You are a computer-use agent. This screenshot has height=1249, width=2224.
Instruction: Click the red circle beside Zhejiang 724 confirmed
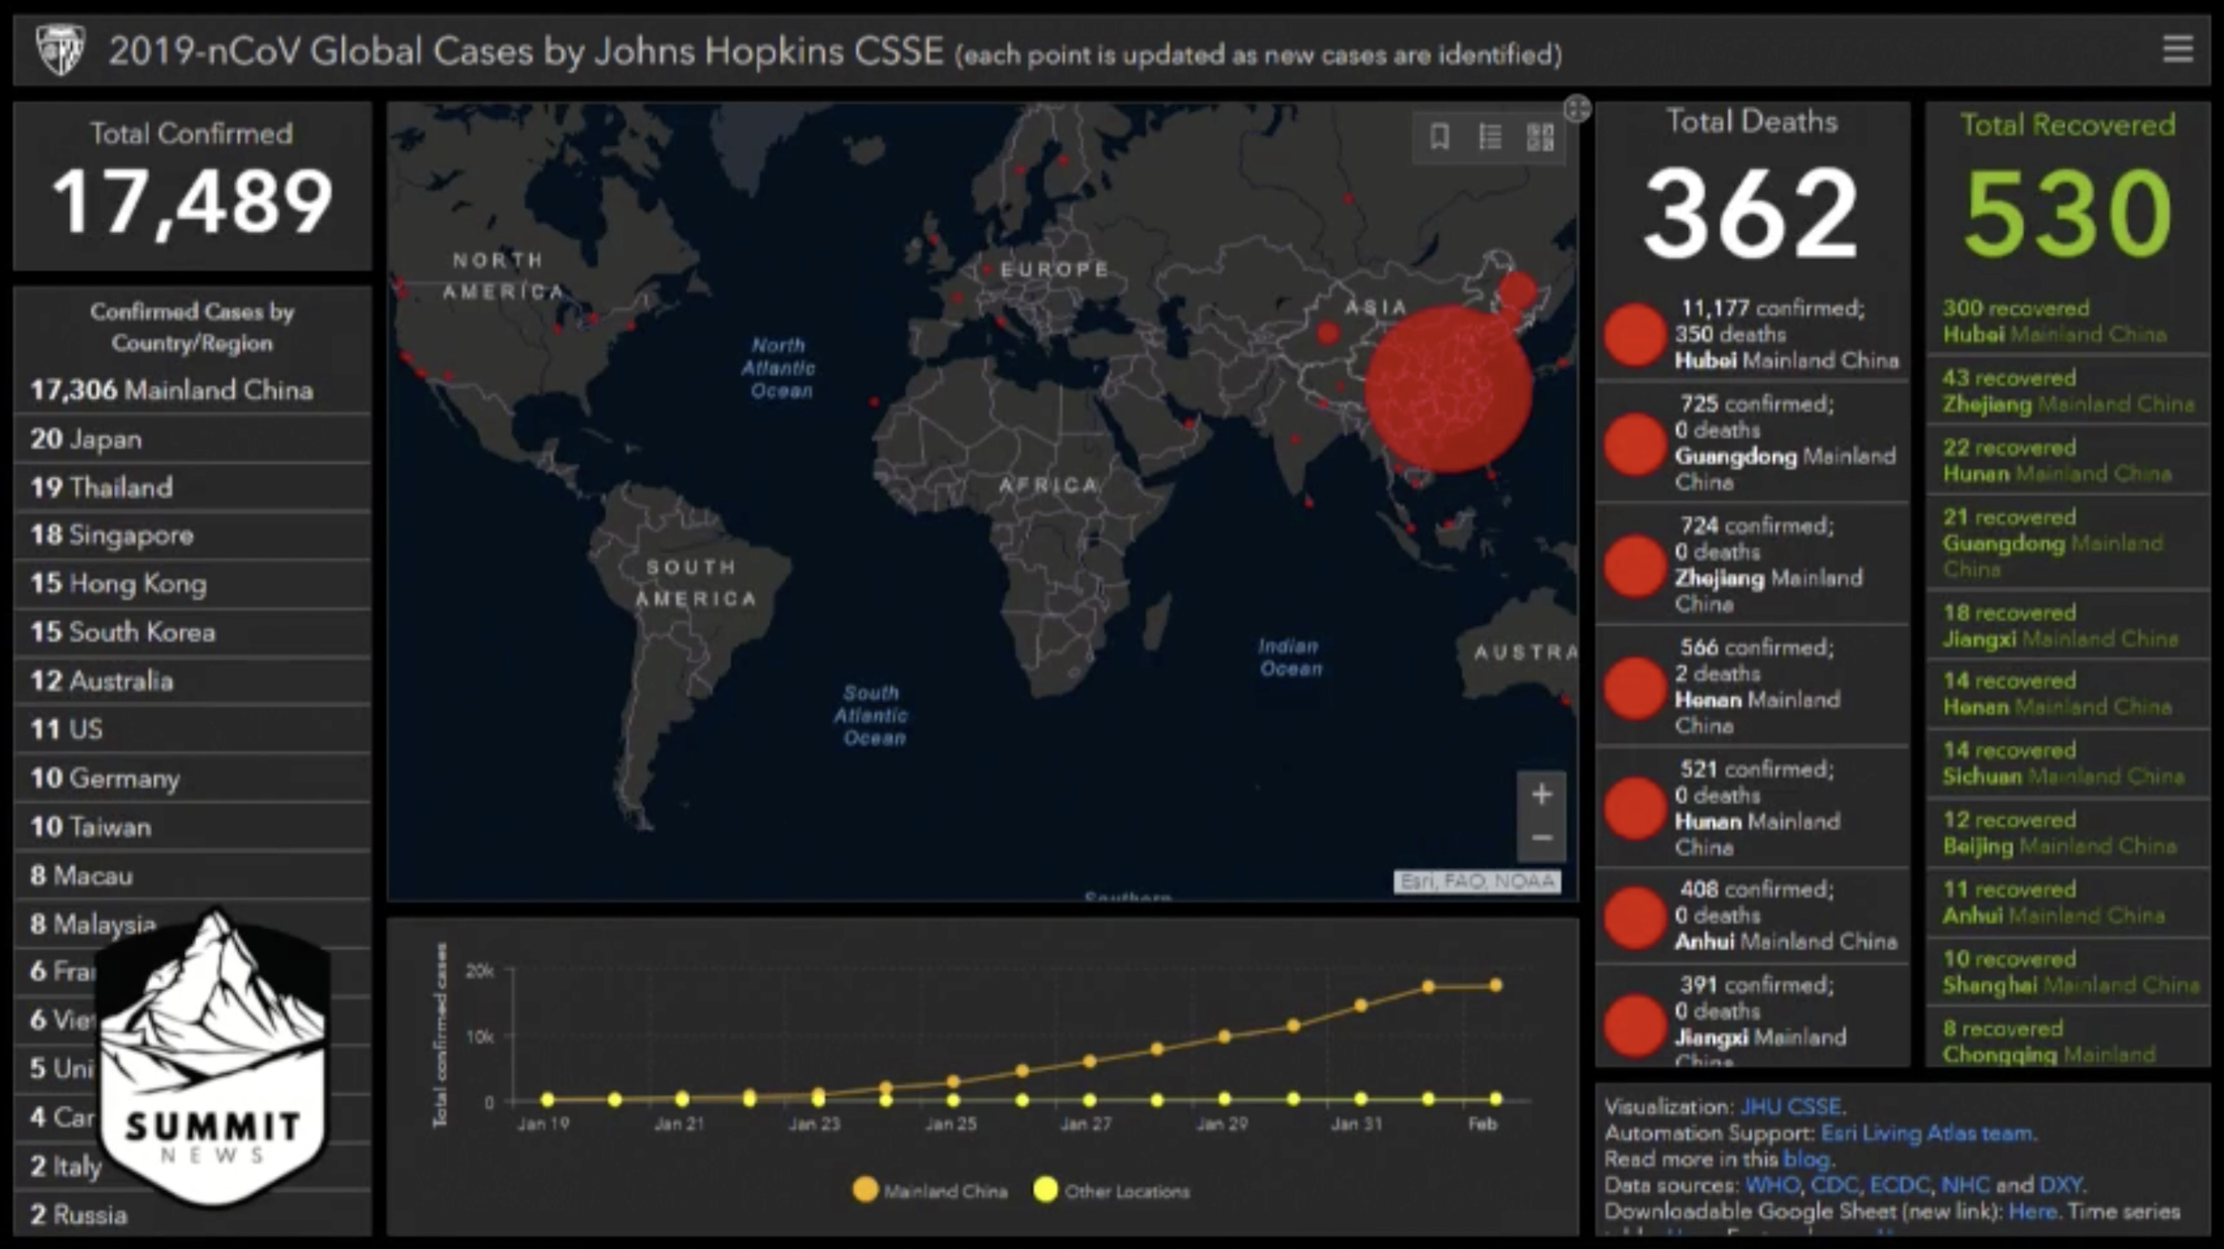(1634, 565)
